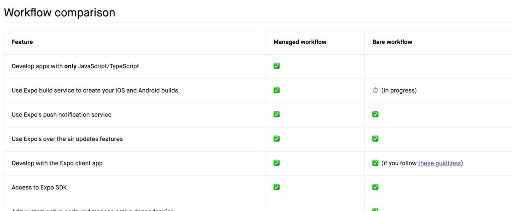Click Bare checkmark for Access to Expo SDK

375,187
